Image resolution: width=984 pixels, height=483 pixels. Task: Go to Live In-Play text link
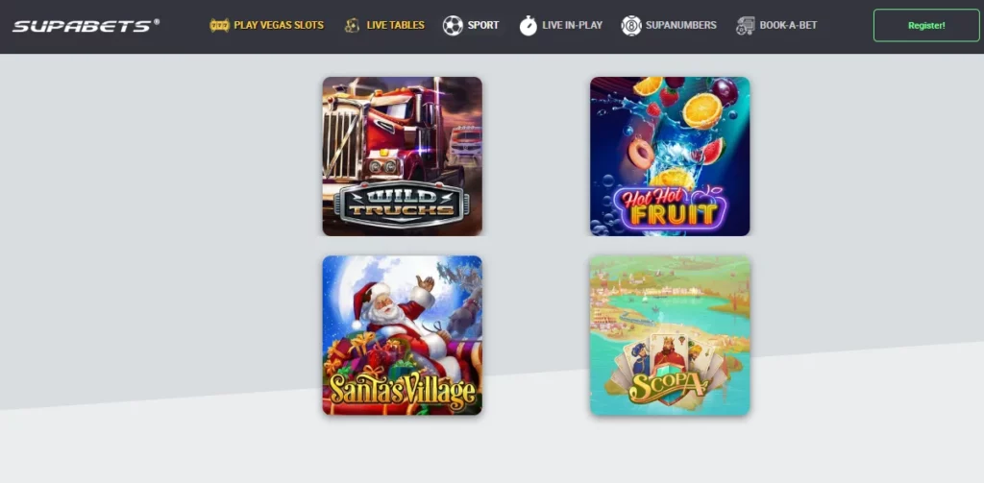pyautogui.click(x=573, y=26)
